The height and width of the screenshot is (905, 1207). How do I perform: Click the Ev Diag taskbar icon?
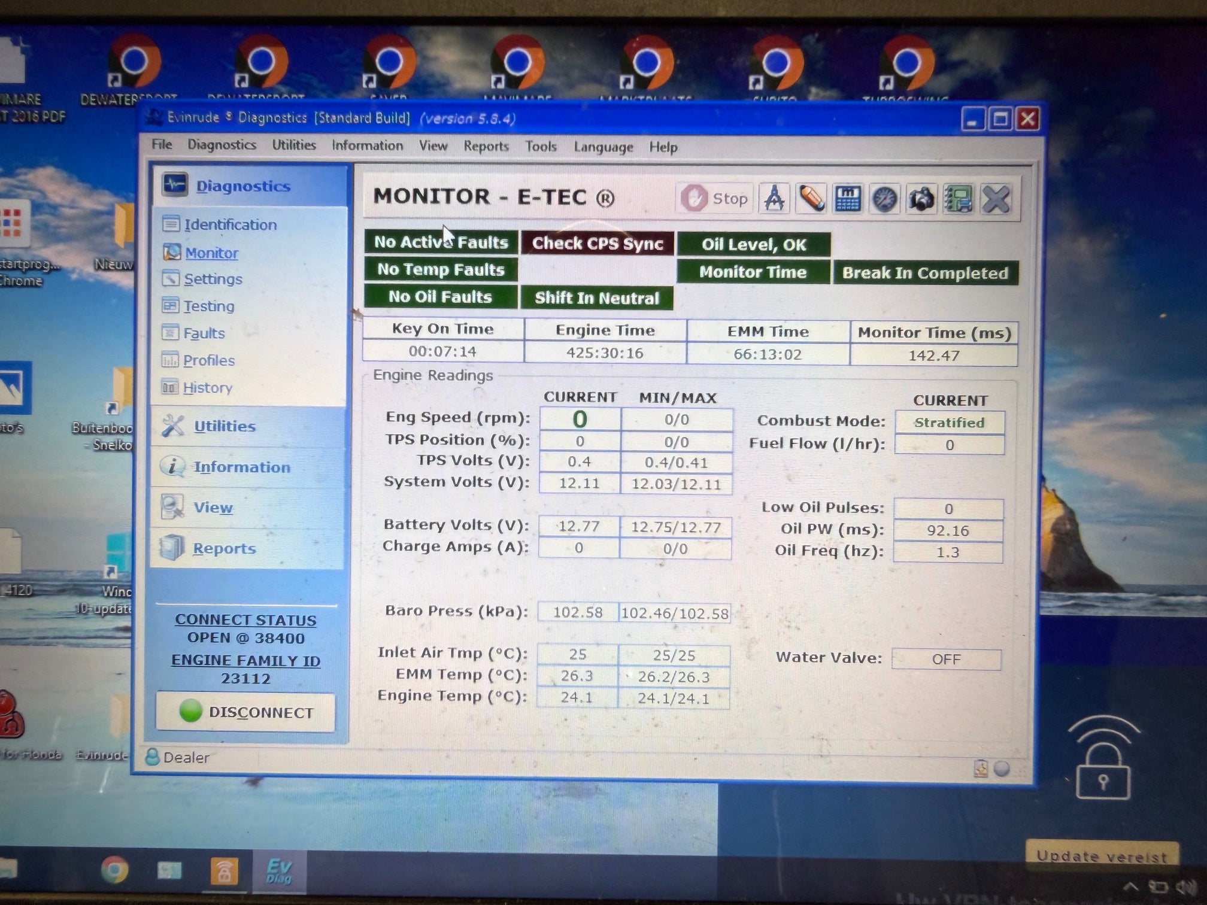pos(279,871)
